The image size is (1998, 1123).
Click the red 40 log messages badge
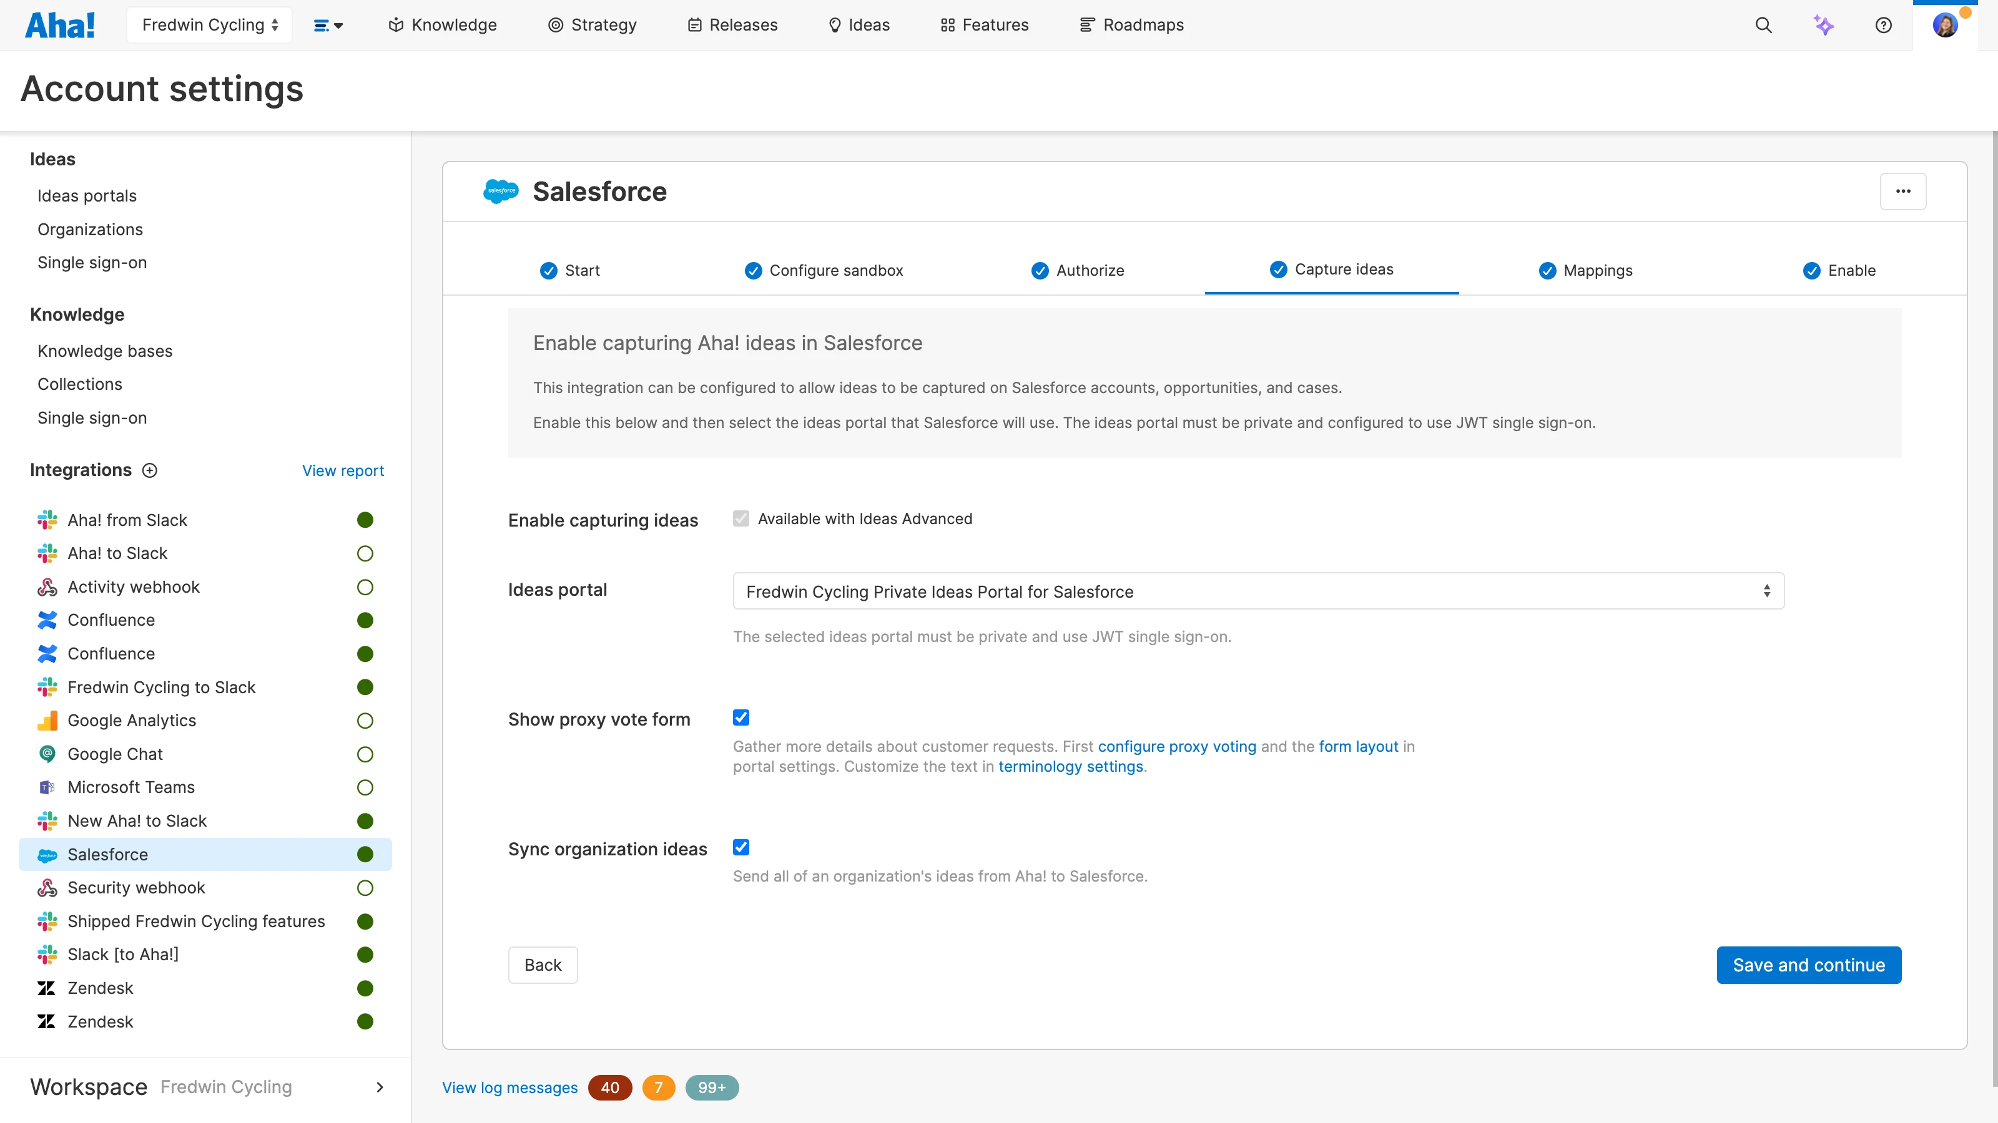609,1087
